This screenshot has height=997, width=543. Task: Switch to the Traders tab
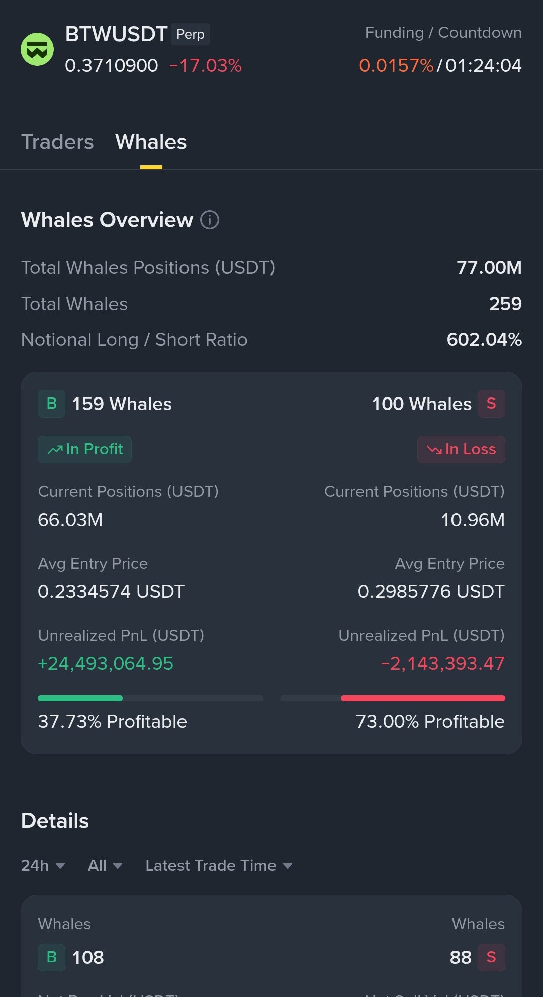(57, 142)
